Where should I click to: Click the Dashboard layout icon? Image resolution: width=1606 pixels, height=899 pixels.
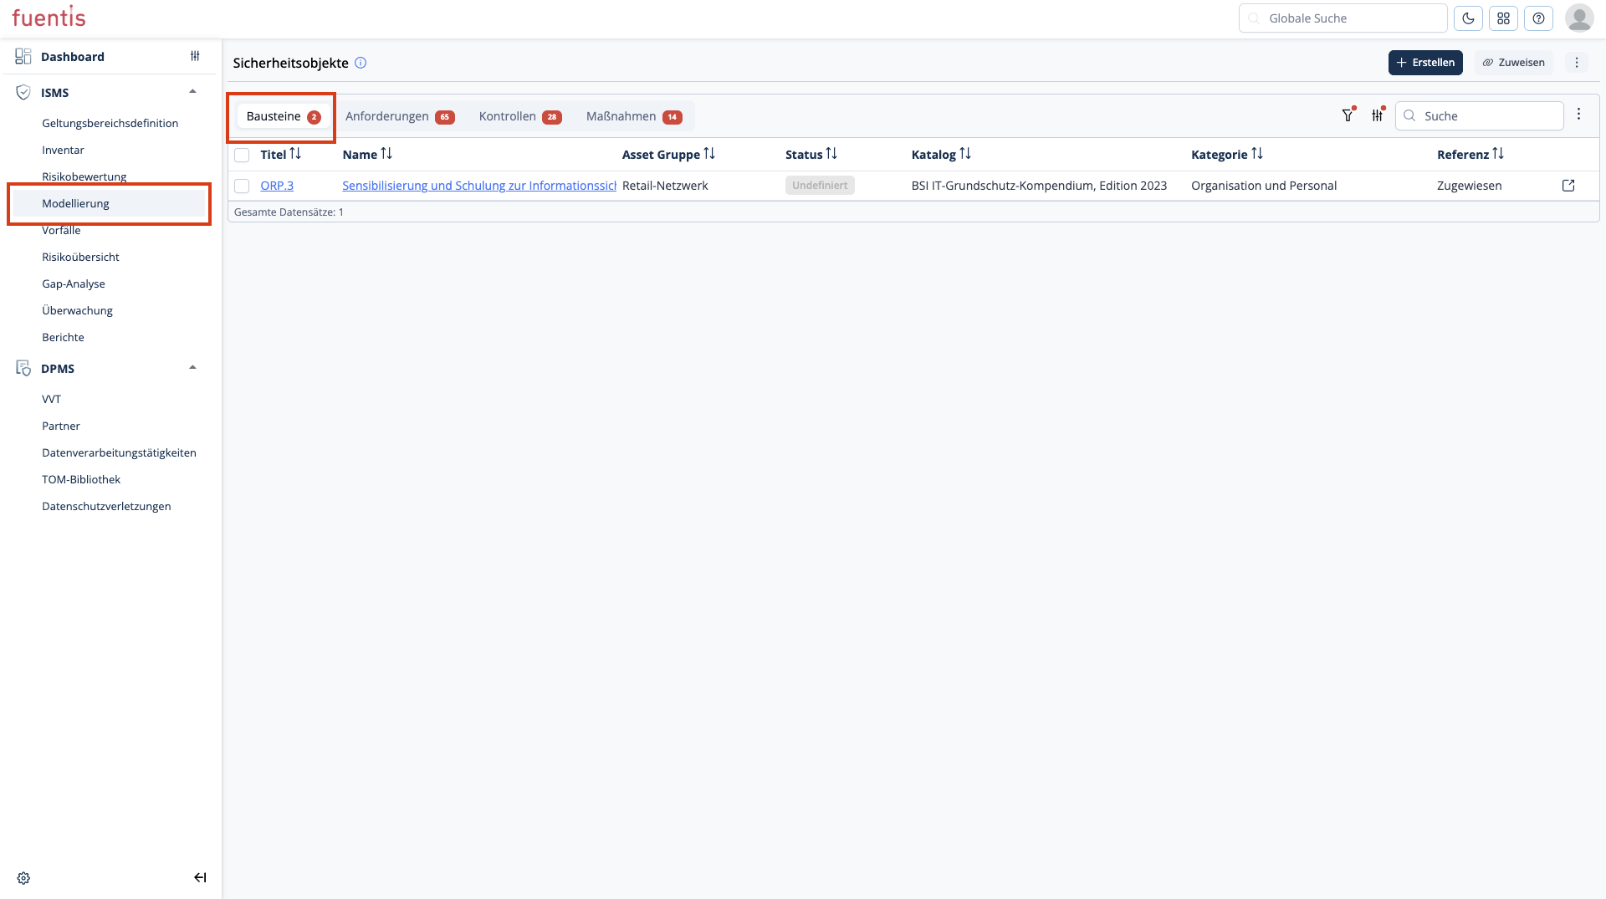pyautogui.click(x=23, y=56)
